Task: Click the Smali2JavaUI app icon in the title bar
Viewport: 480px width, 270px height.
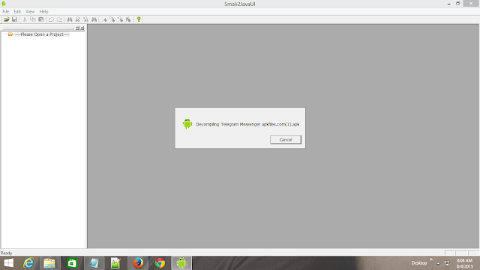Action: (x=4, y=4)
